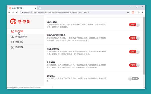Viewport: 151px width, 94px height.
Task: Turn off the 商品价格下显示比价 switch
Action: 134,38
